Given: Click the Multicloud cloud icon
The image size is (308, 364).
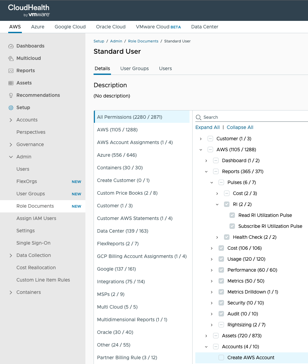Looking at the screenshot, I should (11, 58).
